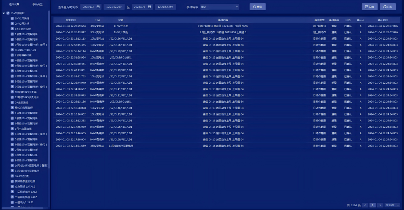Select the 10号楼10kV变配电所（备用）tree item
404x210 pixels.
pyautogui.click(x=31, y=166)
